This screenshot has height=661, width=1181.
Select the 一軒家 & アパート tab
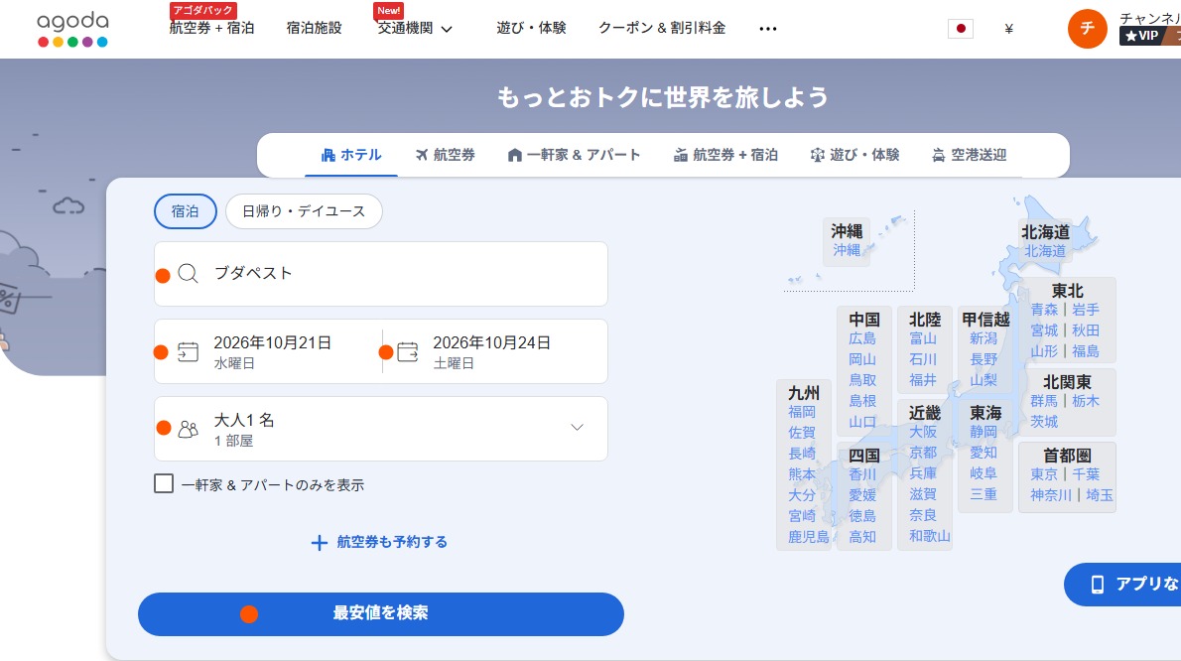pyautogui.click(x=574, y=155)
